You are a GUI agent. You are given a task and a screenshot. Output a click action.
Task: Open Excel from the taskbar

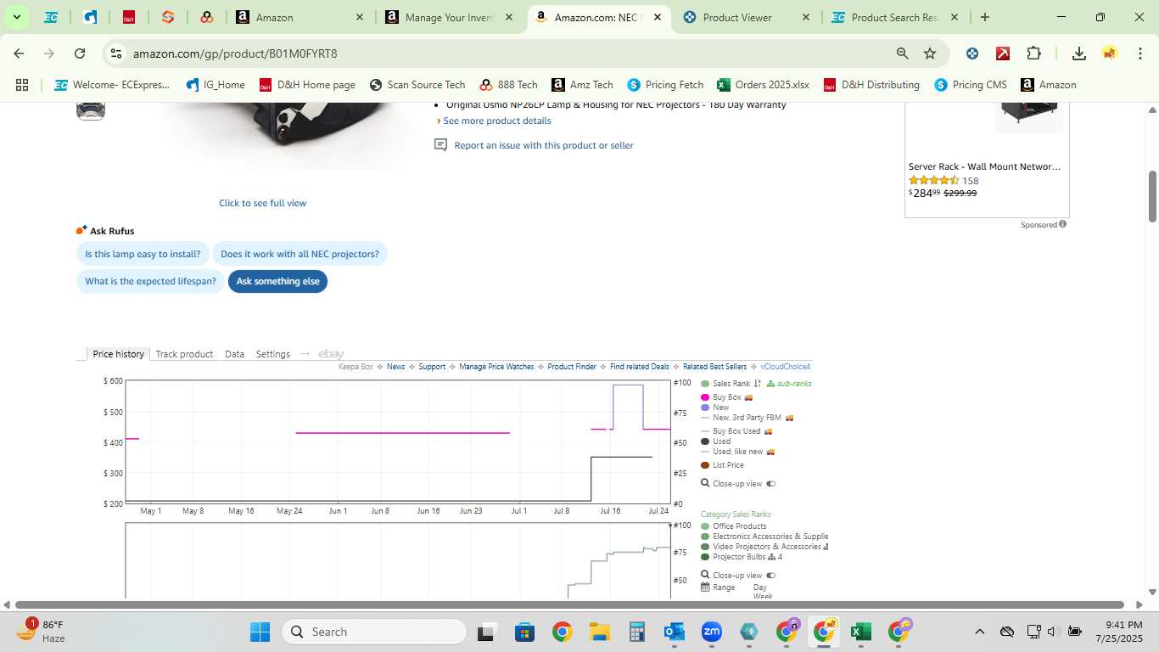(860, 632)
